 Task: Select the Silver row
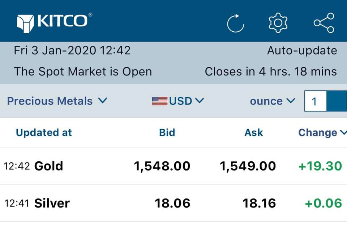[x=52, y=203]
